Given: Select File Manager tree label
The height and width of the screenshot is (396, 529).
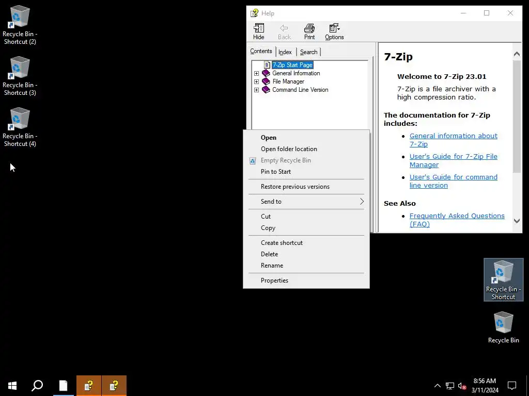Looking at the screenshot, I should pyautogui.click(x=288, y=81).
